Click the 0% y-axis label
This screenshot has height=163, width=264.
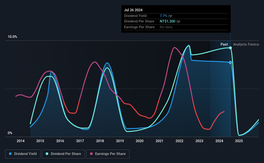(x=10, y=133)
